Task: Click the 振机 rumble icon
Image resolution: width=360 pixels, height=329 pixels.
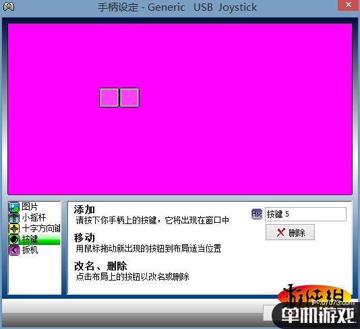Action: tap(13, 250)
